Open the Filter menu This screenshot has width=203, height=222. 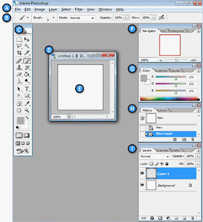coord(79,9)
